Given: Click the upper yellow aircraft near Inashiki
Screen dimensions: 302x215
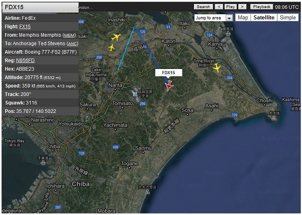Looking at the screenshot, I should coord(116,37).
